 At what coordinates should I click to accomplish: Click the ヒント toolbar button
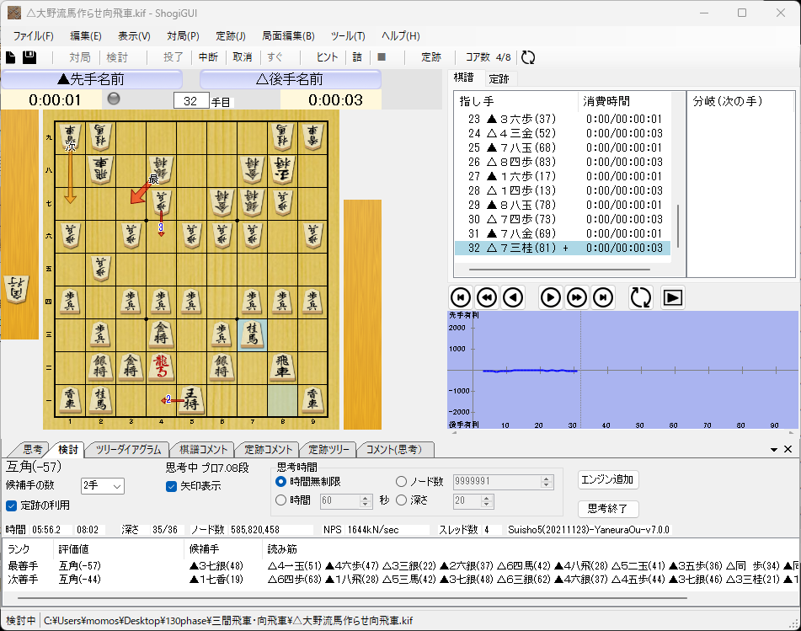[327, 57]
